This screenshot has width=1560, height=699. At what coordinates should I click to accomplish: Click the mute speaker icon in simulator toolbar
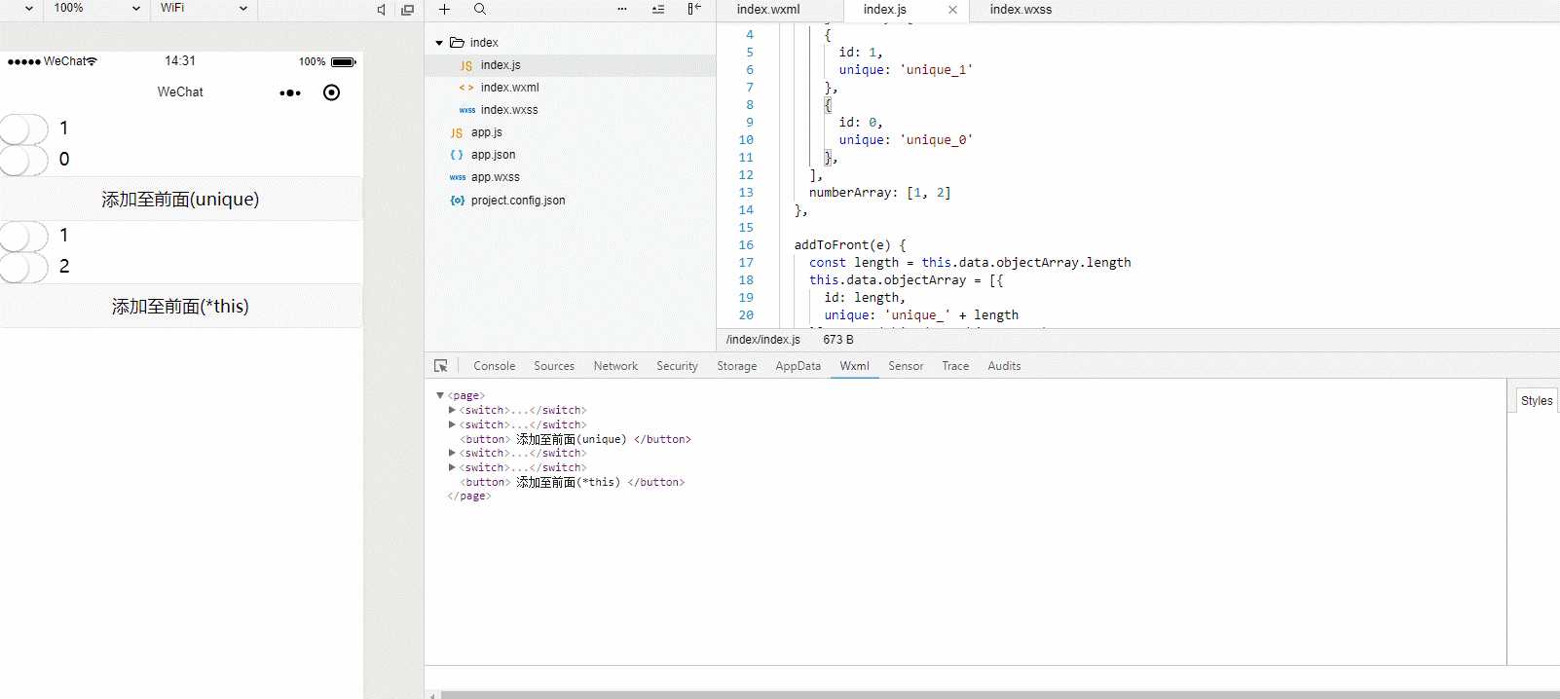point(381,10)
